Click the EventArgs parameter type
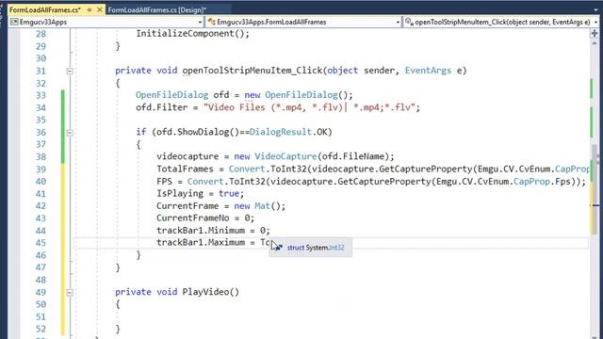 (428, 71)
